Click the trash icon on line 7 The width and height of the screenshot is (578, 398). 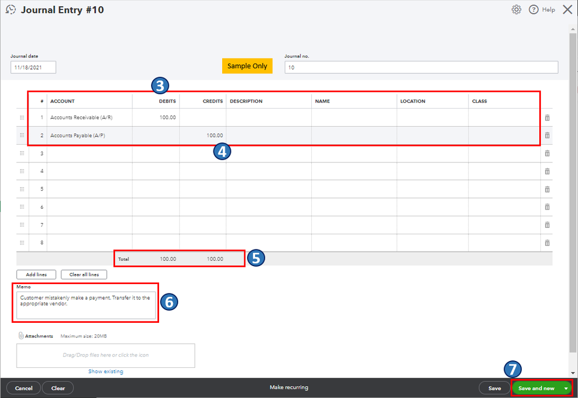pos(547,225)
